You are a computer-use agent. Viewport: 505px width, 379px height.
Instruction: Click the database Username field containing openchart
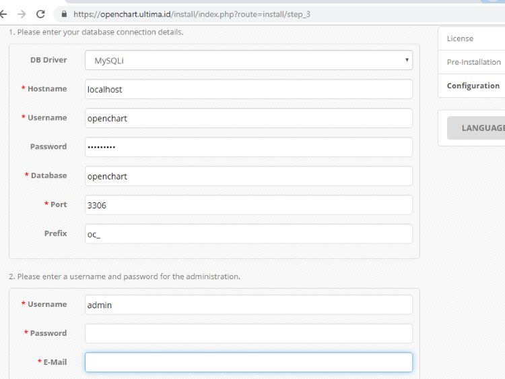[x=248, y=118]
